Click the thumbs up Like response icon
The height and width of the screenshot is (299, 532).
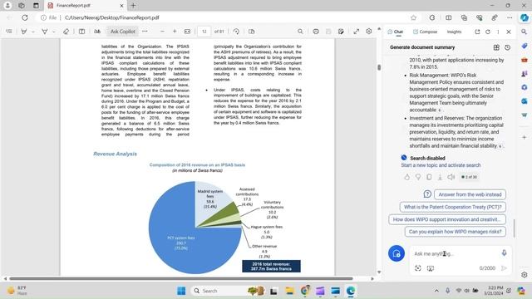[x=406, y=177]
